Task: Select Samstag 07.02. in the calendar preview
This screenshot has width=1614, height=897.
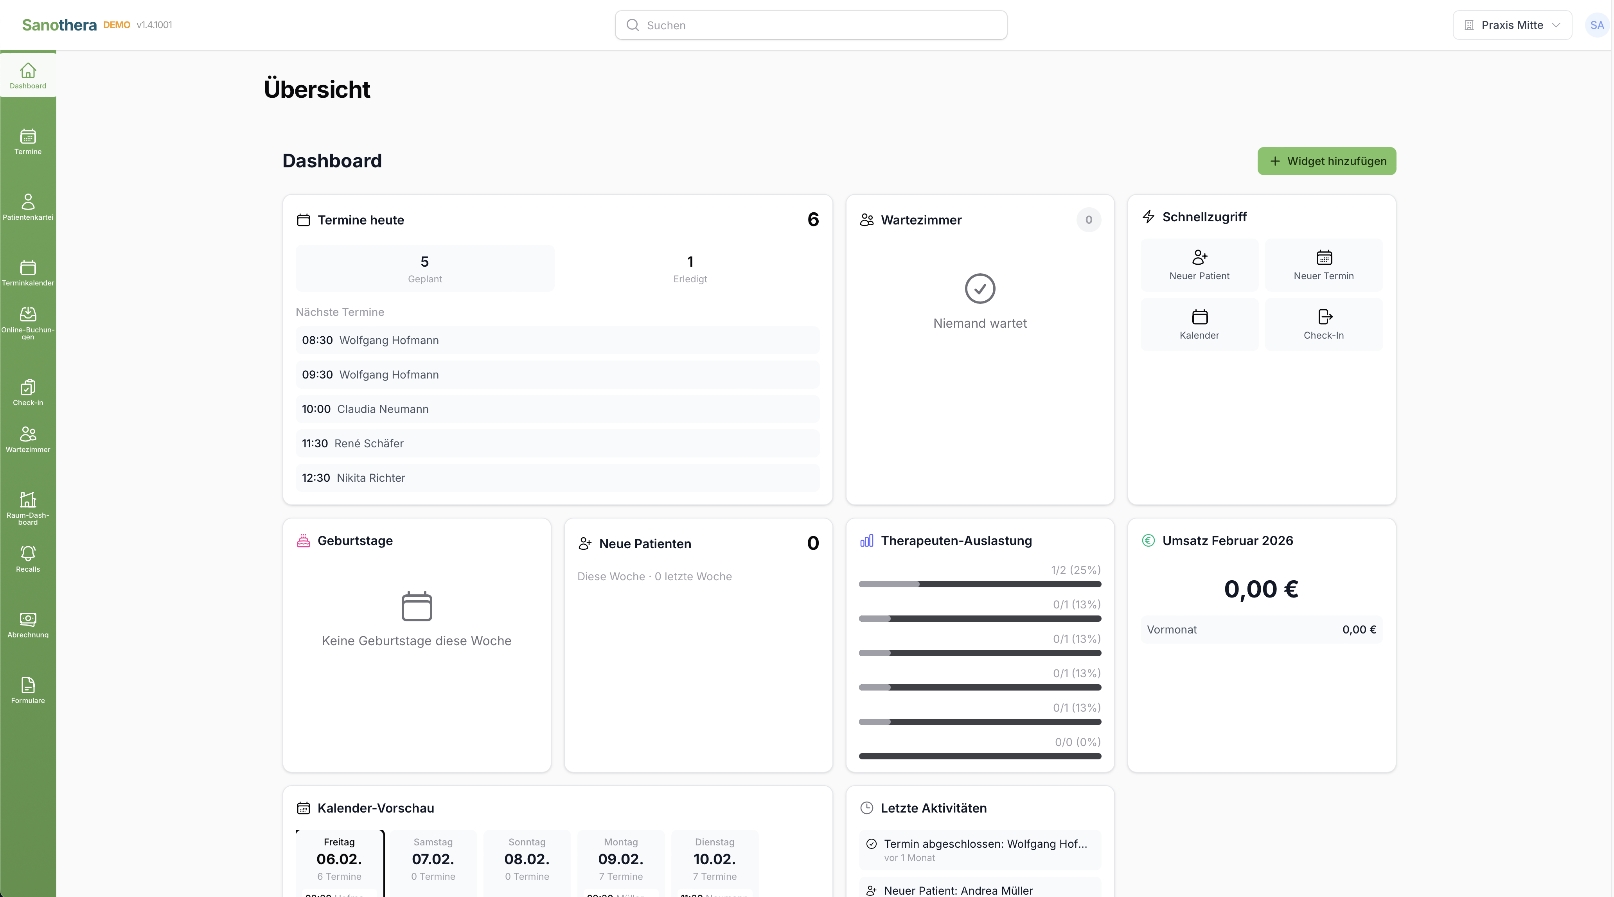Action: [433, 863]
